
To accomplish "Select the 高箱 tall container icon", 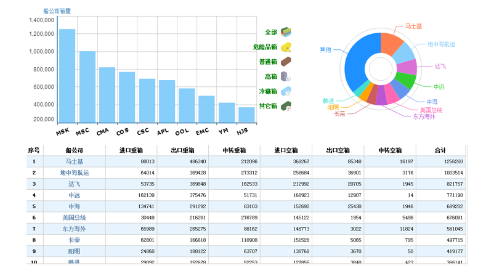I will click(286, 76).
